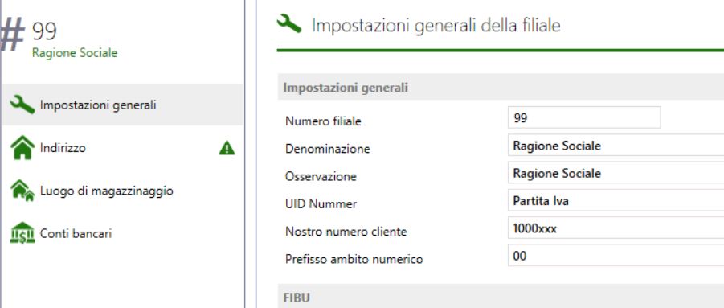Open the Indirizzo section

tap(122, 148)
